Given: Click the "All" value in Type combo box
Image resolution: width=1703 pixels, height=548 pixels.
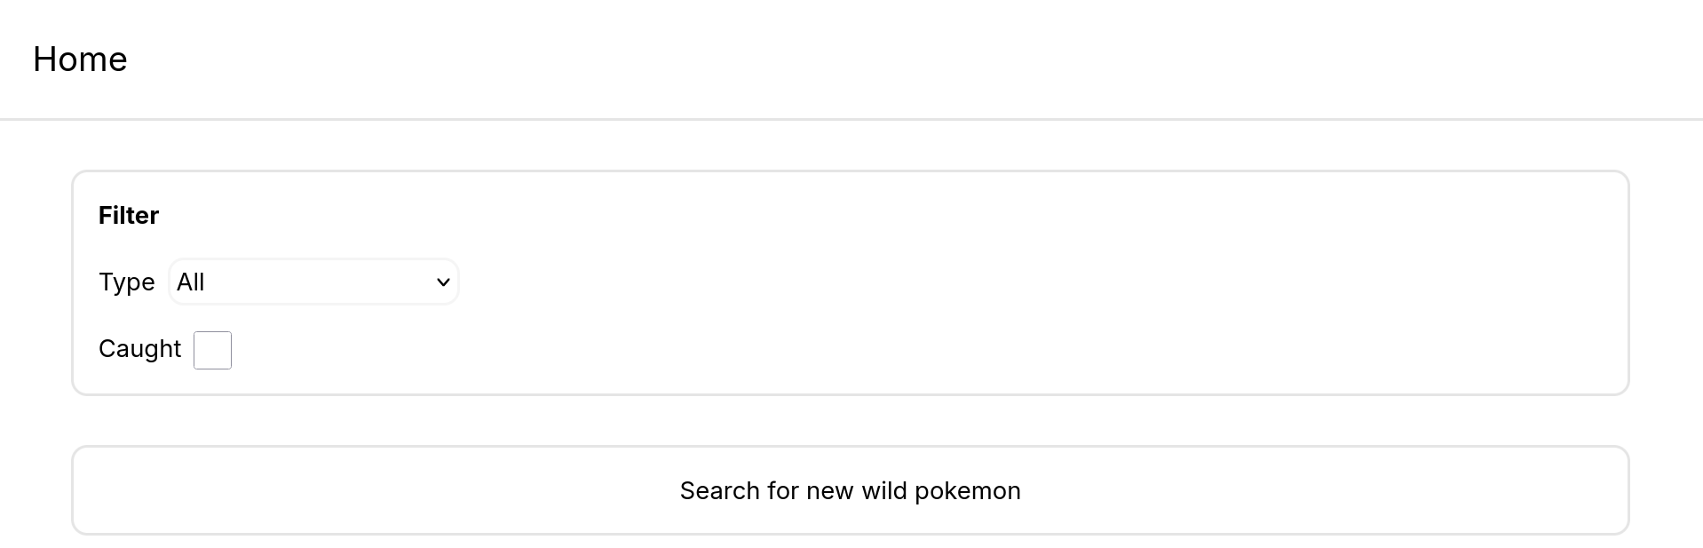Looking at the screenshot, I should [191, 282].
